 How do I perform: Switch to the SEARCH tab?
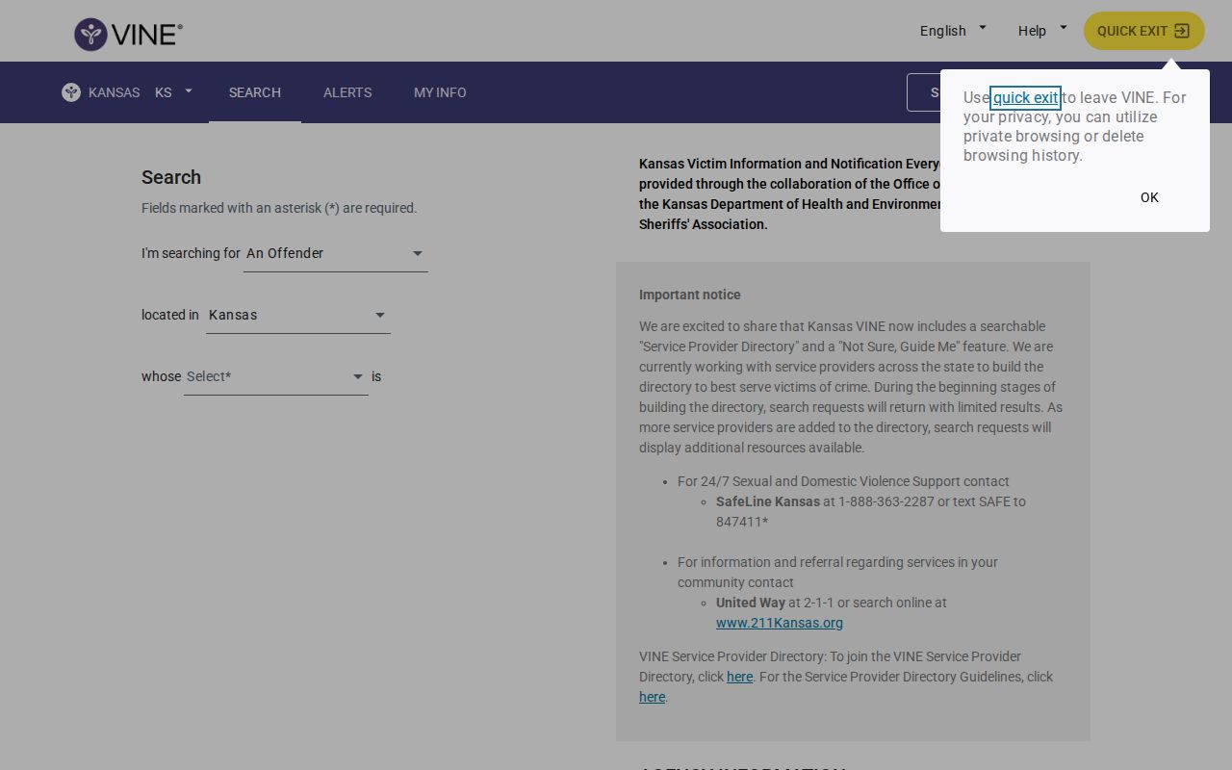[255, 92]
